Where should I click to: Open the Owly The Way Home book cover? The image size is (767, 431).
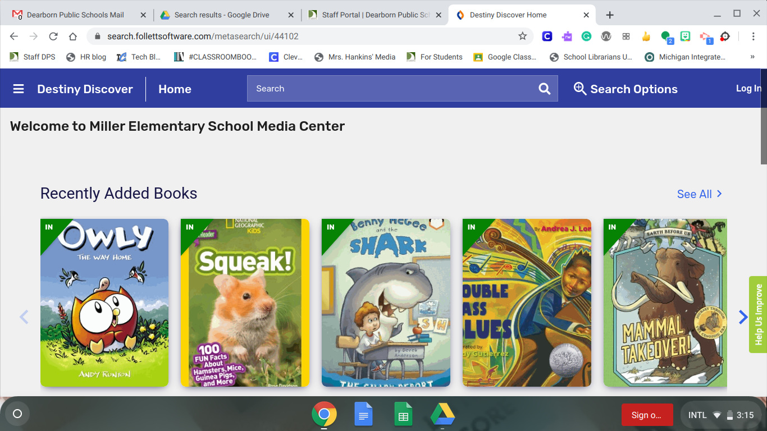tap(104, 302)
